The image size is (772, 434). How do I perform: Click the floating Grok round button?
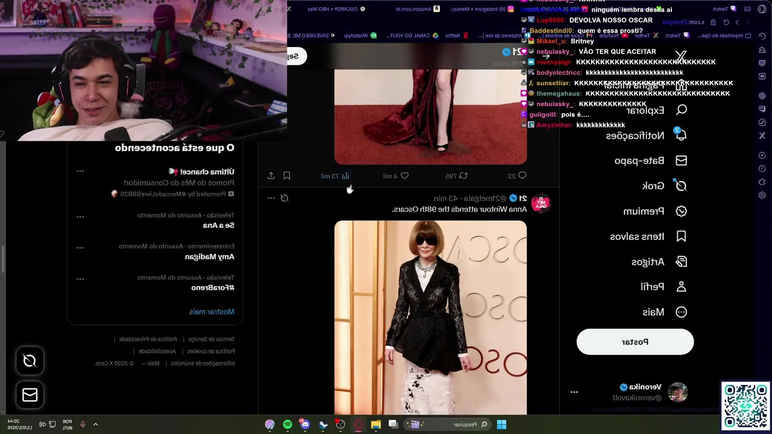coord(30,360)
